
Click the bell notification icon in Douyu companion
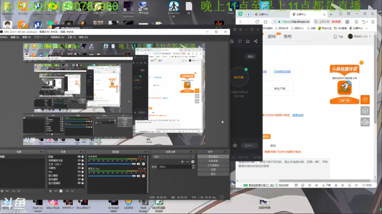coord(247,41)
